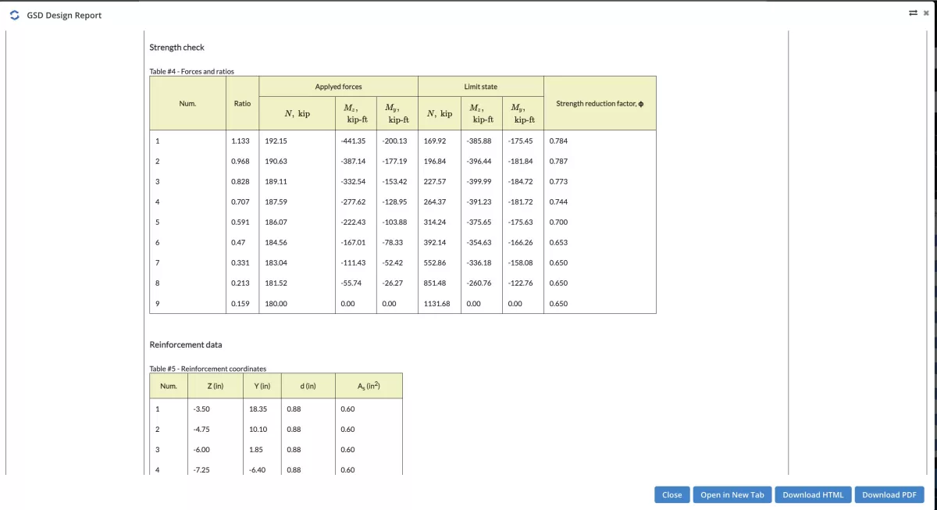
Task: Click the "Reinforcement data" heading
Action: click(186, 344)
